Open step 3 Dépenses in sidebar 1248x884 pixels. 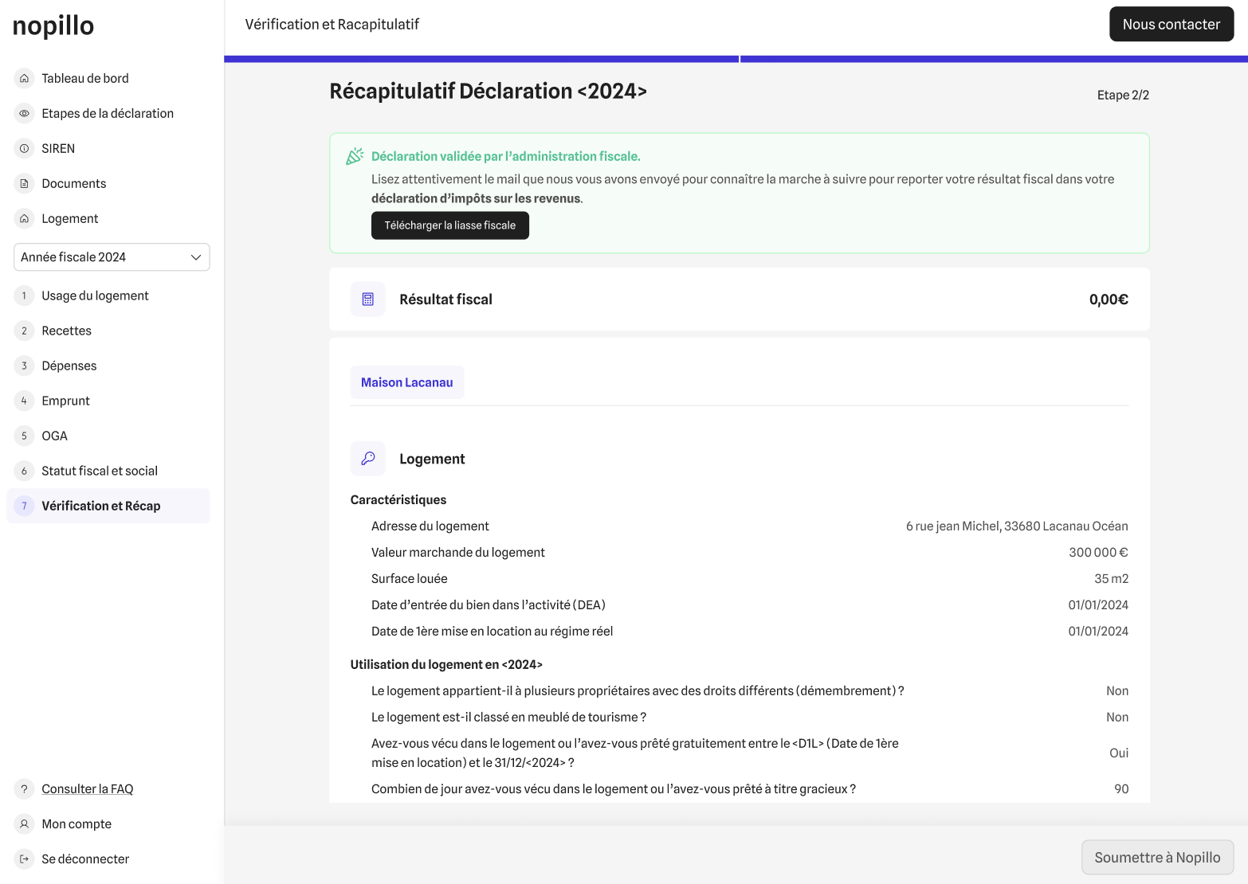coord(69,366)
